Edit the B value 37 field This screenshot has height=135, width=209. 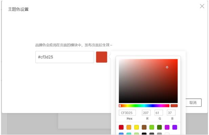tap(171, 113)
